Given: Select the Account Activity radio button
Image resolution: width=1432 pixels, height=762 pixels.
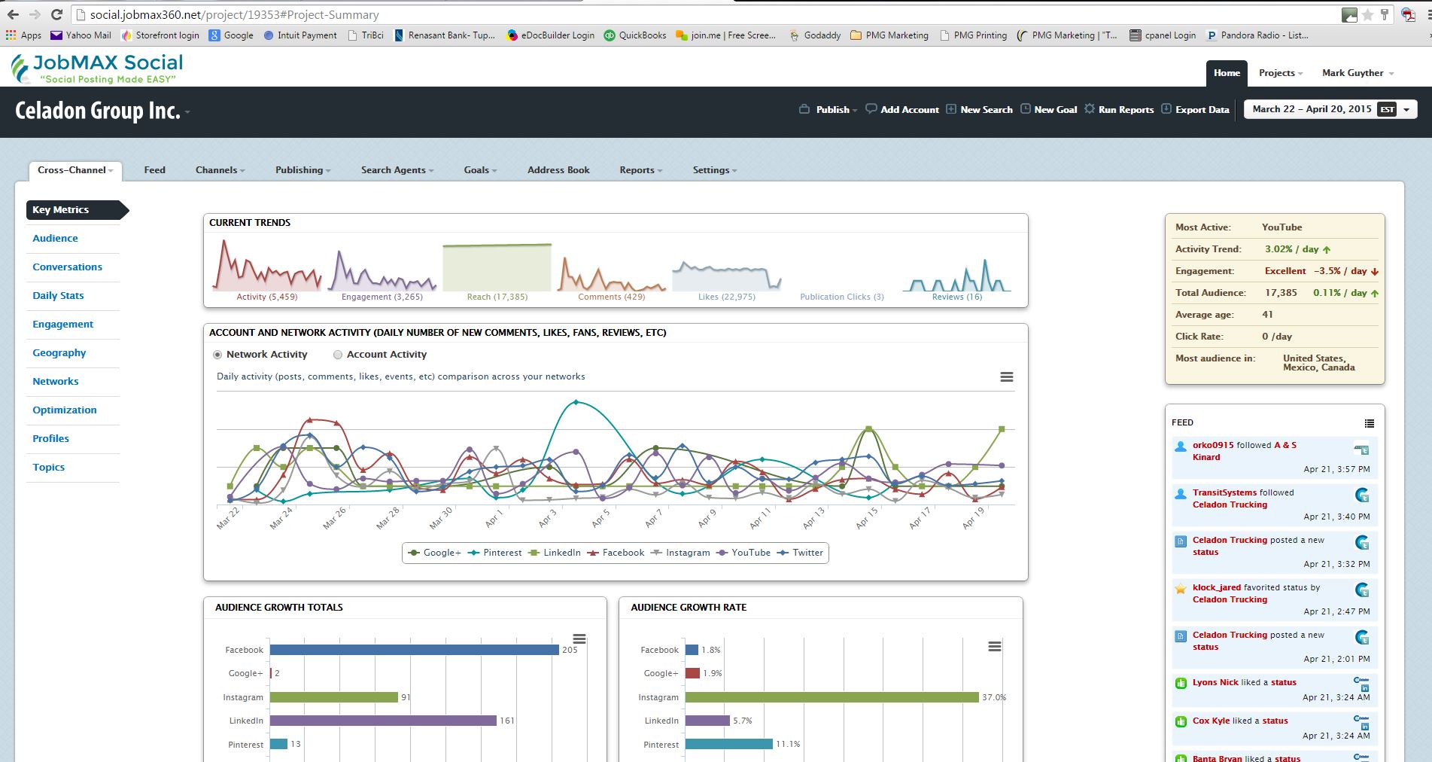Looking at the screenshot, I should coord(338,355).
